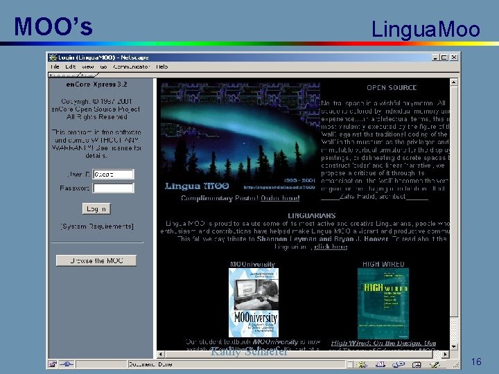Minimize the Netscape window
The width and height of the screenshot is (499, 374).
435,57
